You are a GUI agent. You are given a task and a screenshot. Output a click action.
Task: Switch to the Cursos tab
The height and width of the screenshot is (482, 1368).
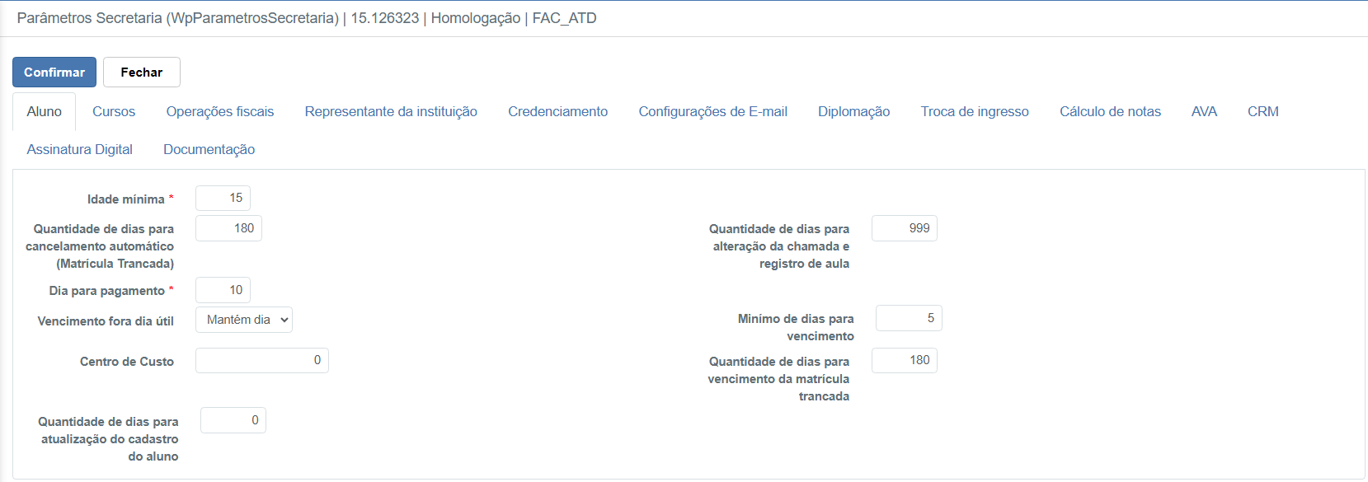point(114,112)
